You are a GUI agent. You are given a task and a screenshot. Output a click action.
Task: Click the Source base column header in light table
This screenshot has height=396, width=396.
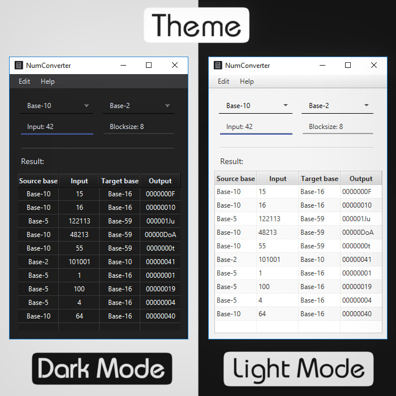[x=236, y=179]
